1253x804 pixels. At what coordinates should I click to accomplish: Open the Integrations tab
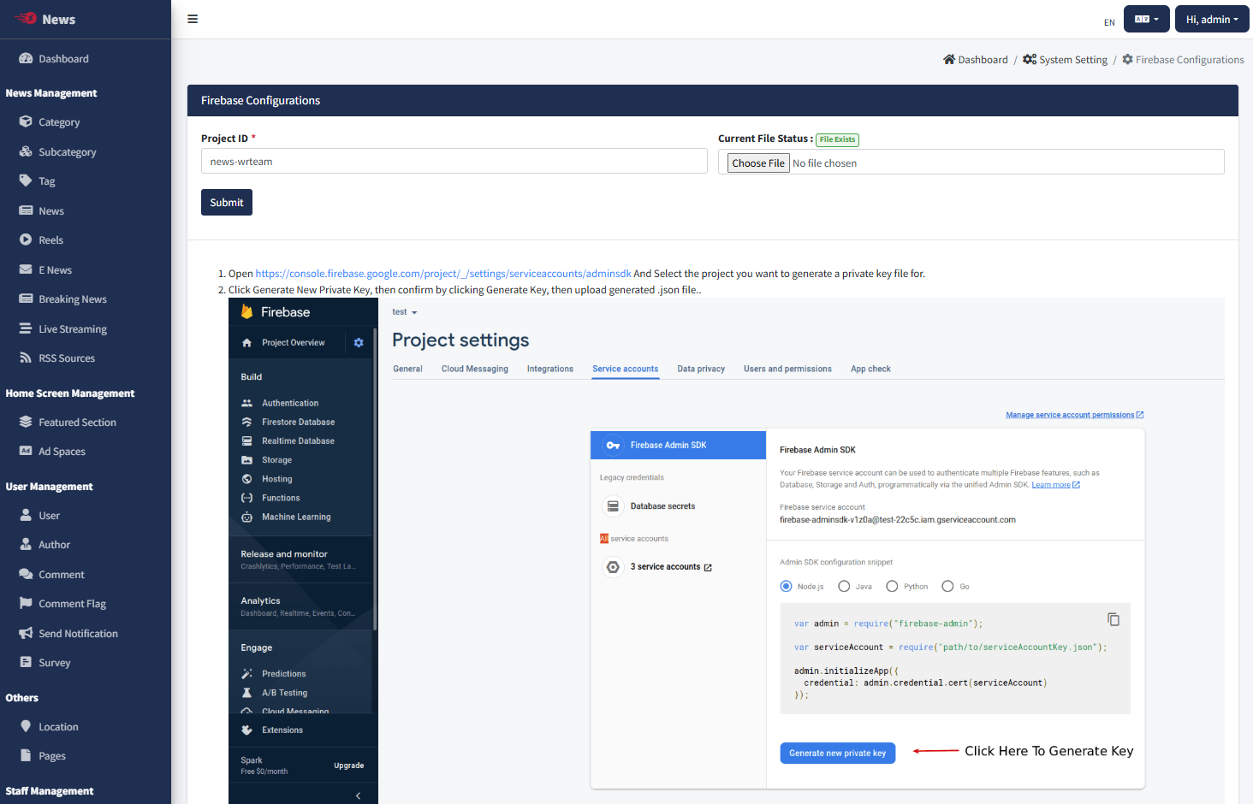(x=550, y=369)
